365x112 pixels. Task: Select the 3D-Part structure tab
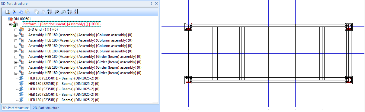(15, 108)
